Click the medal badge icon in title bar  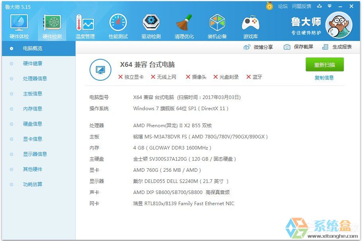coord(269,6)
